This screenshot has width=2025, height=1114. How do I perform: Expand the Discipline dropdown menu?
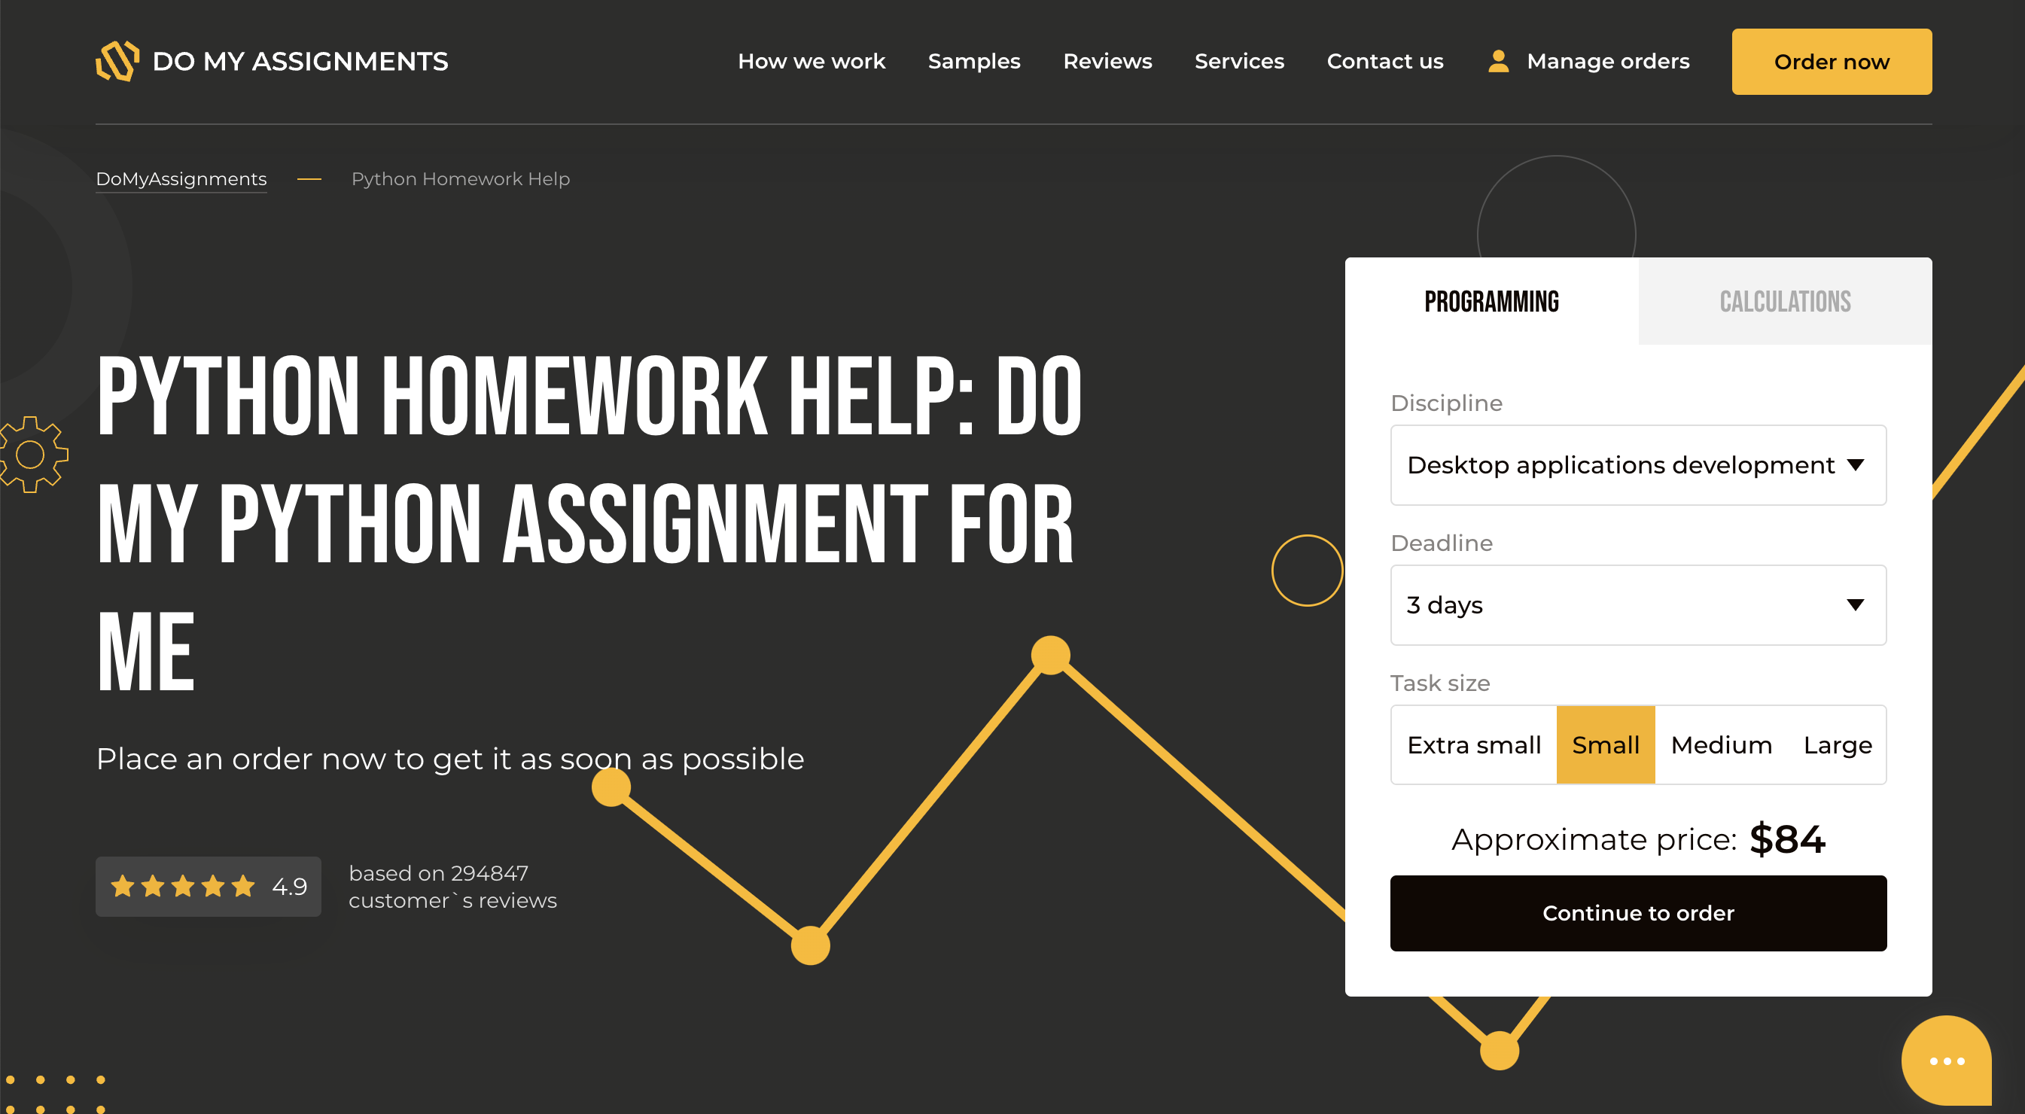pyautogui.click(x=1638, y=465)
